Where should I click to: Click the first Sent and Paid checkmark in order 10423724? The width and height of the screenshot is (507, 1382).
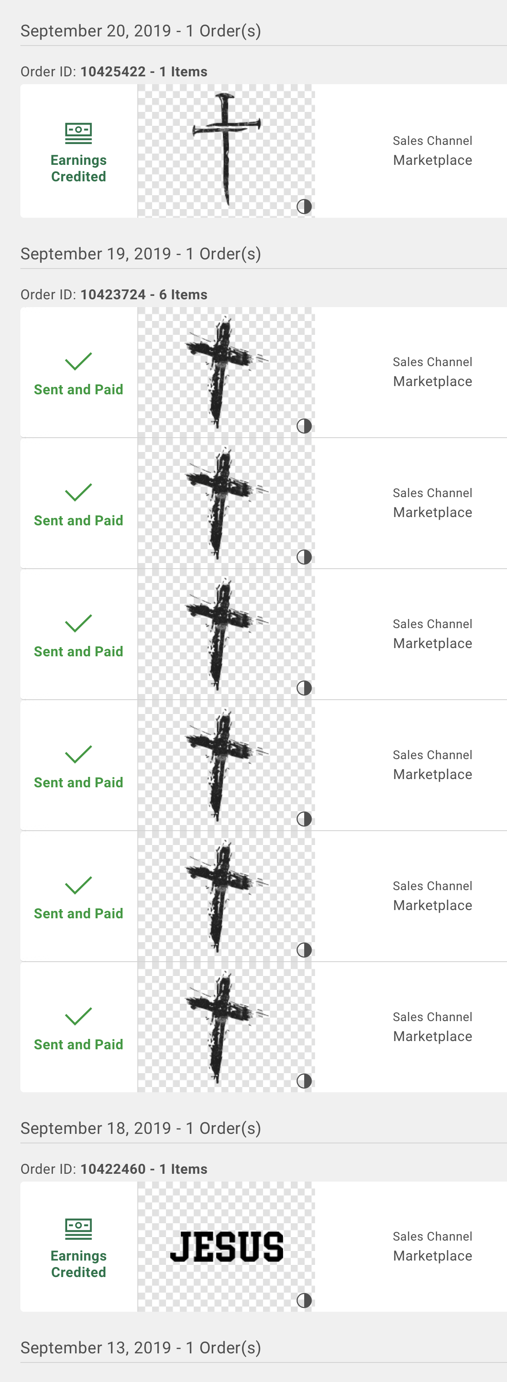(78, 362)
